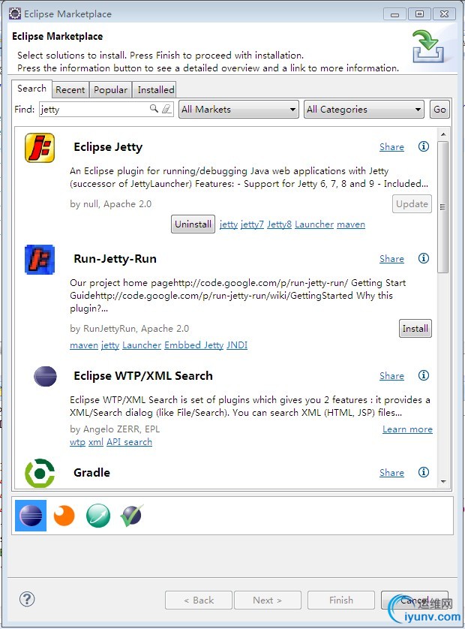Click Share link for Run-Jetty-Run

click(391, 259)
